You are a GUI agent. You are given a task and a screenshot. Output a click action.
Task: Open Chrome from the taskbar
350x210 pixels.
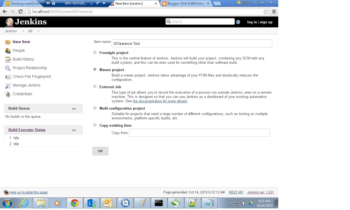75,203
